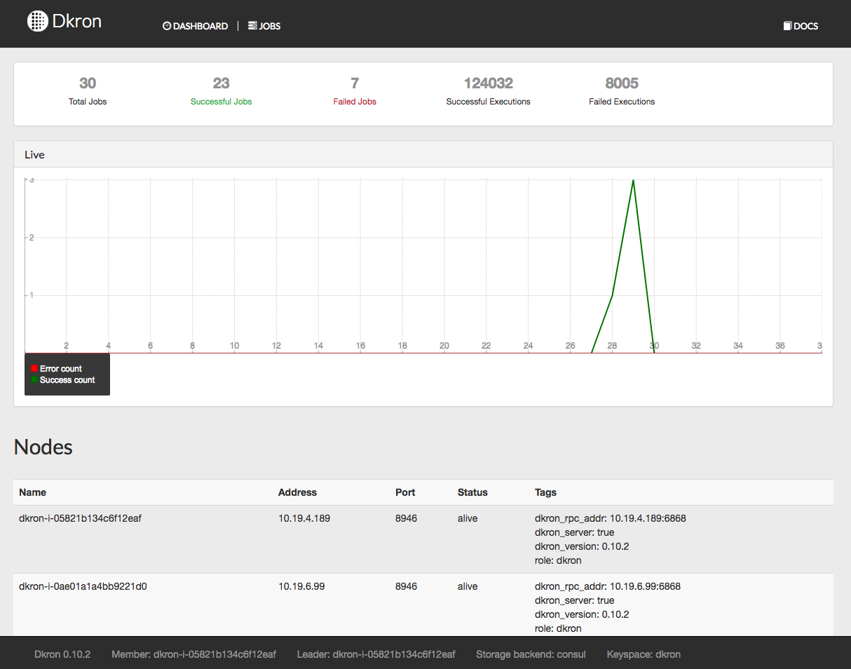
Task: Select the tag dkron_rpc_addr: 10.19.6.99:6868
Action: (607, 586)
